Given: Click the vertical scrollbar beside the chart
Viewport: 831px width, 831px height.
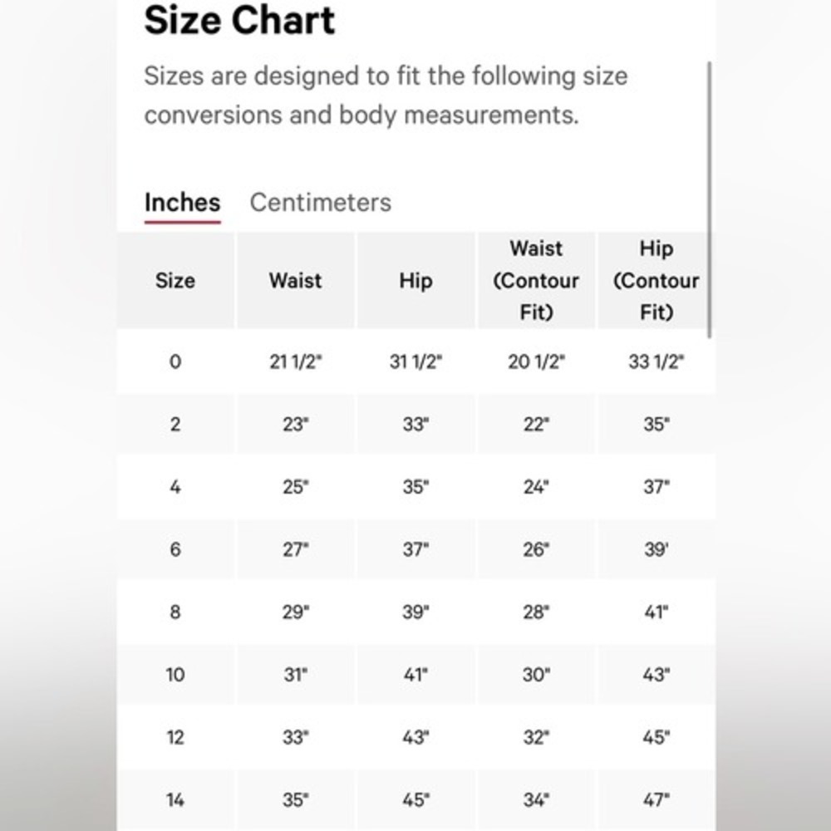Looking at the screenshot, I should pyautogui.click(x=710, y=199).
